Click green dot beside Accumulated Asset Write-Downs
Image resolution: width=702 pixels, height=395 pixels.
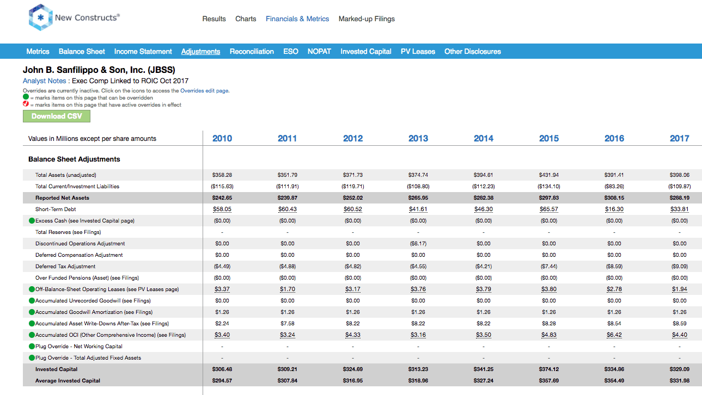coord(32,324)
